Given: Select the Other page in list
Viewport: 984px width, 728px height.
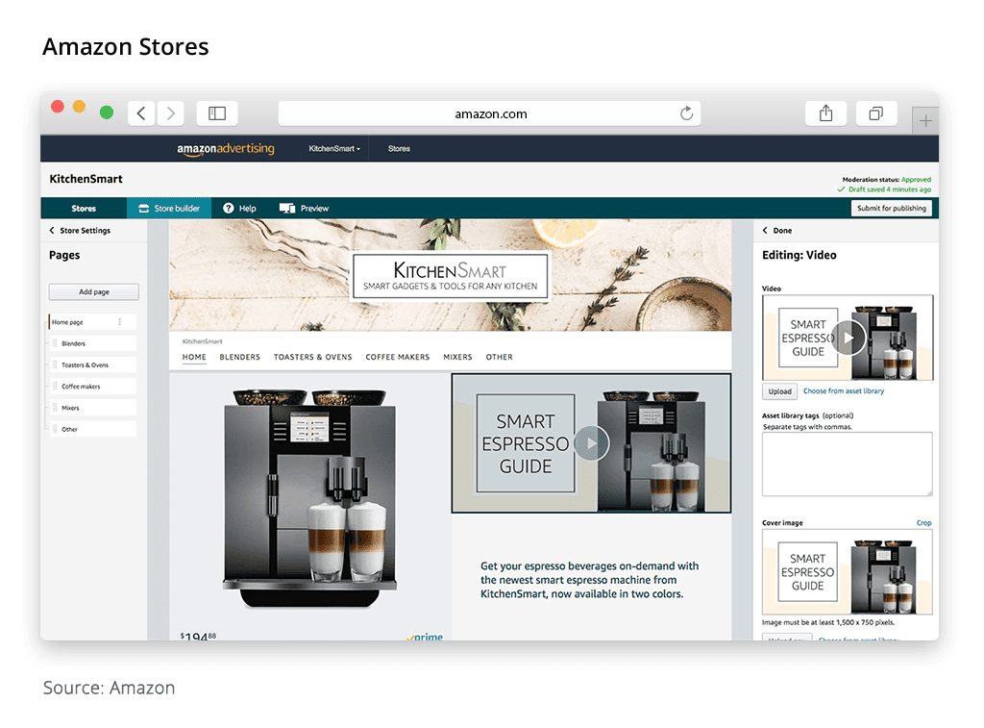Looking at the screenshot, I should [92, 430].
